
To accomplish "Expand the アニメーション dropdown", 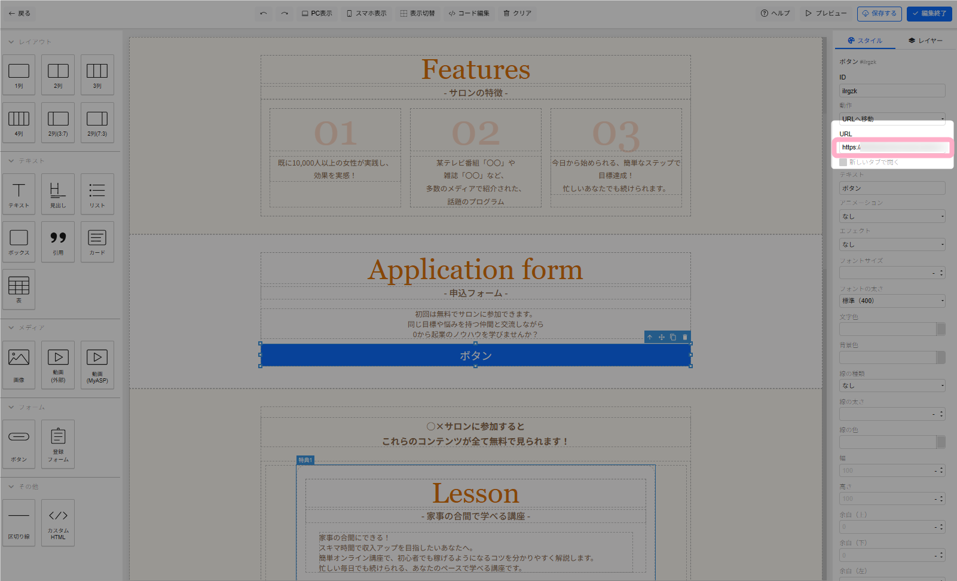I will tap(892, 216).
